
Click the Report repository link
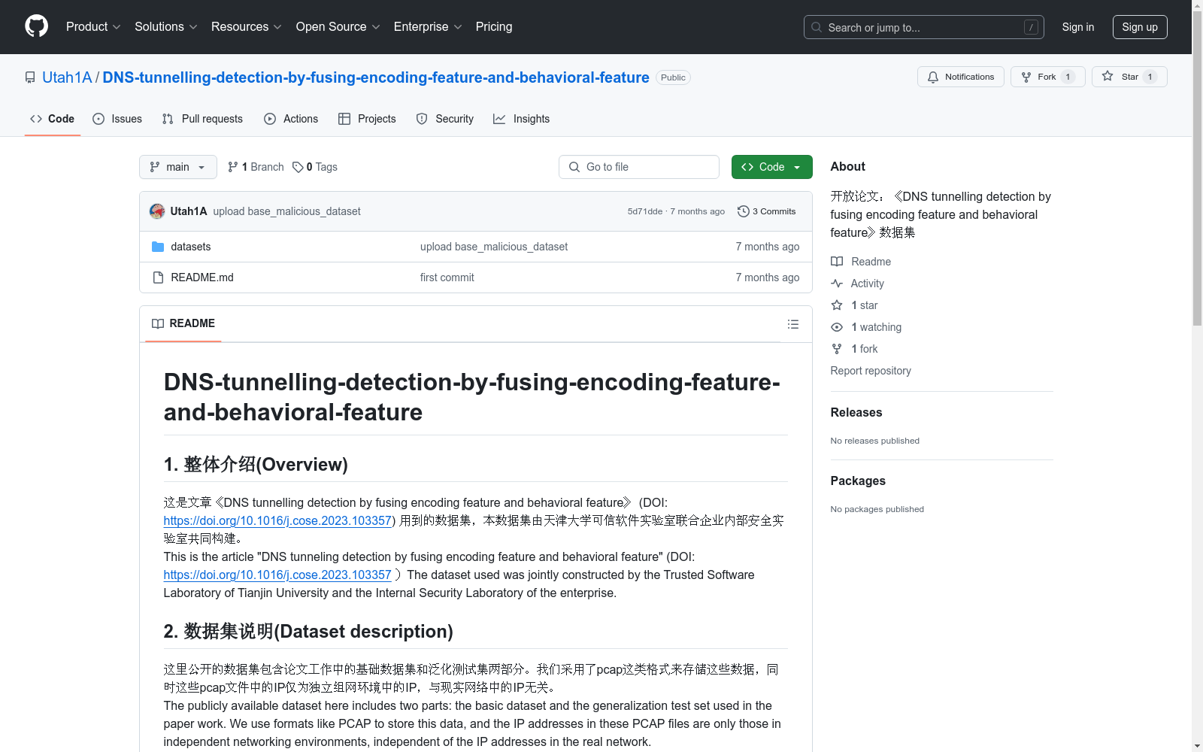coord(870,371)
